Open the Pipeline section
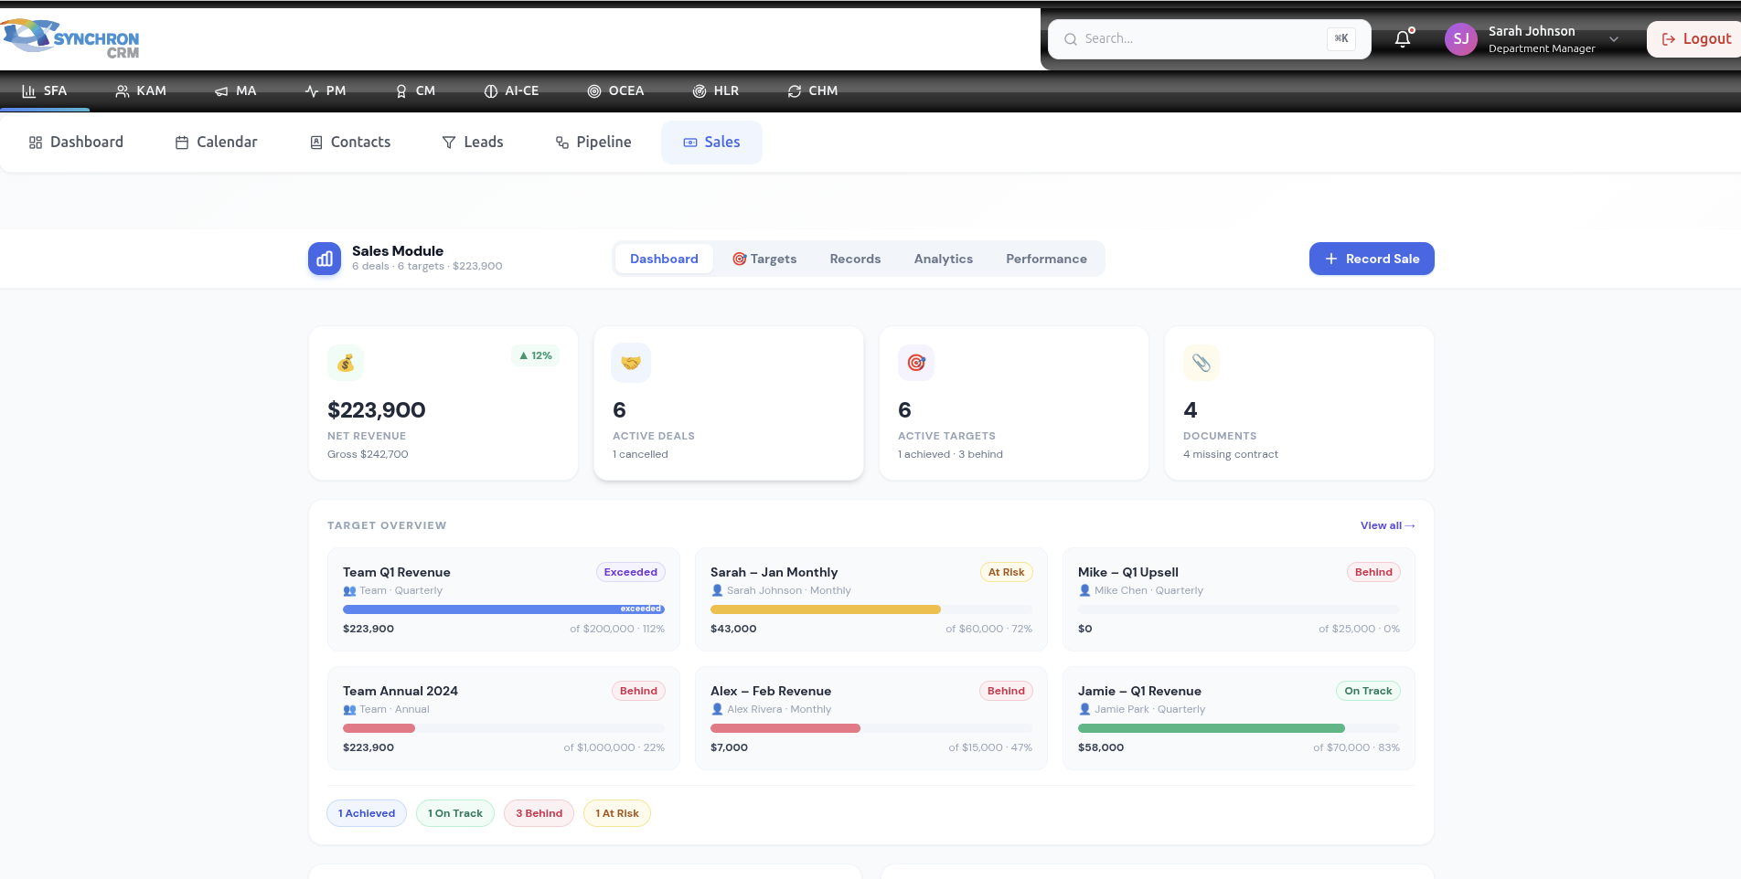The height and width of the screenshot is (879, 1741). 593,142
